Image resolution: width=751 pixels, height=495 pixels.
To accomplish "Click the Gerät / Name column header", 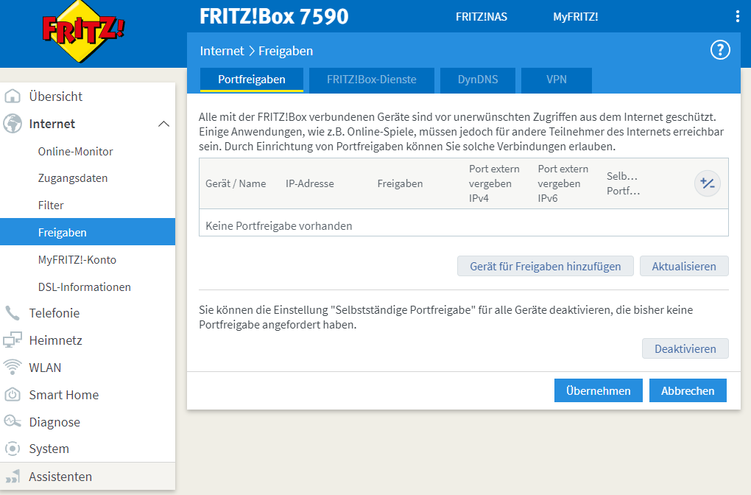I will click(x=236, y=183).
